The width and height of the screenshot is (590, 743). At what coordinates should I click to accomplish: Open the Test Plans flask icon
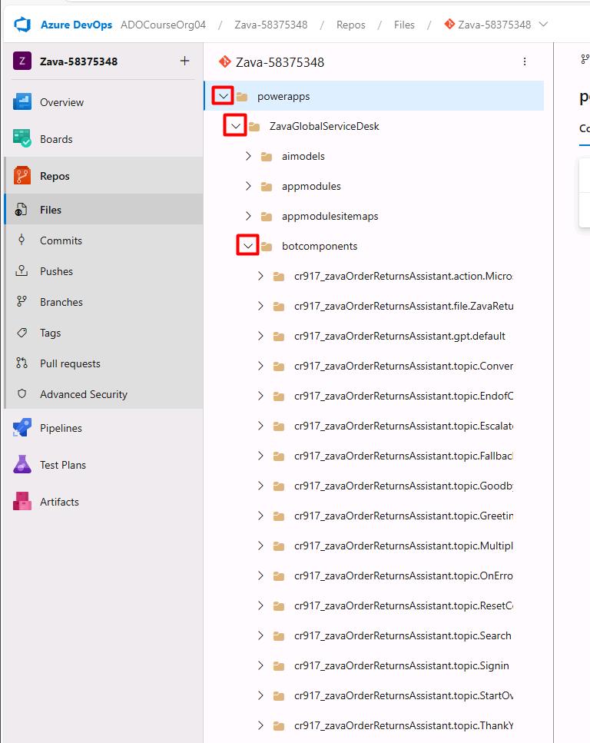coord(22,465)
